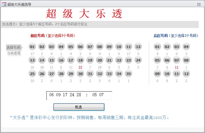205x133 pixels.
Task: Pick front zone number 17
Action: coord(71,60)
